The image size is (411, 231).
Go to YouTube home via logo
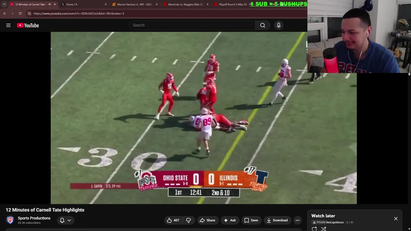tap(28, 25)
